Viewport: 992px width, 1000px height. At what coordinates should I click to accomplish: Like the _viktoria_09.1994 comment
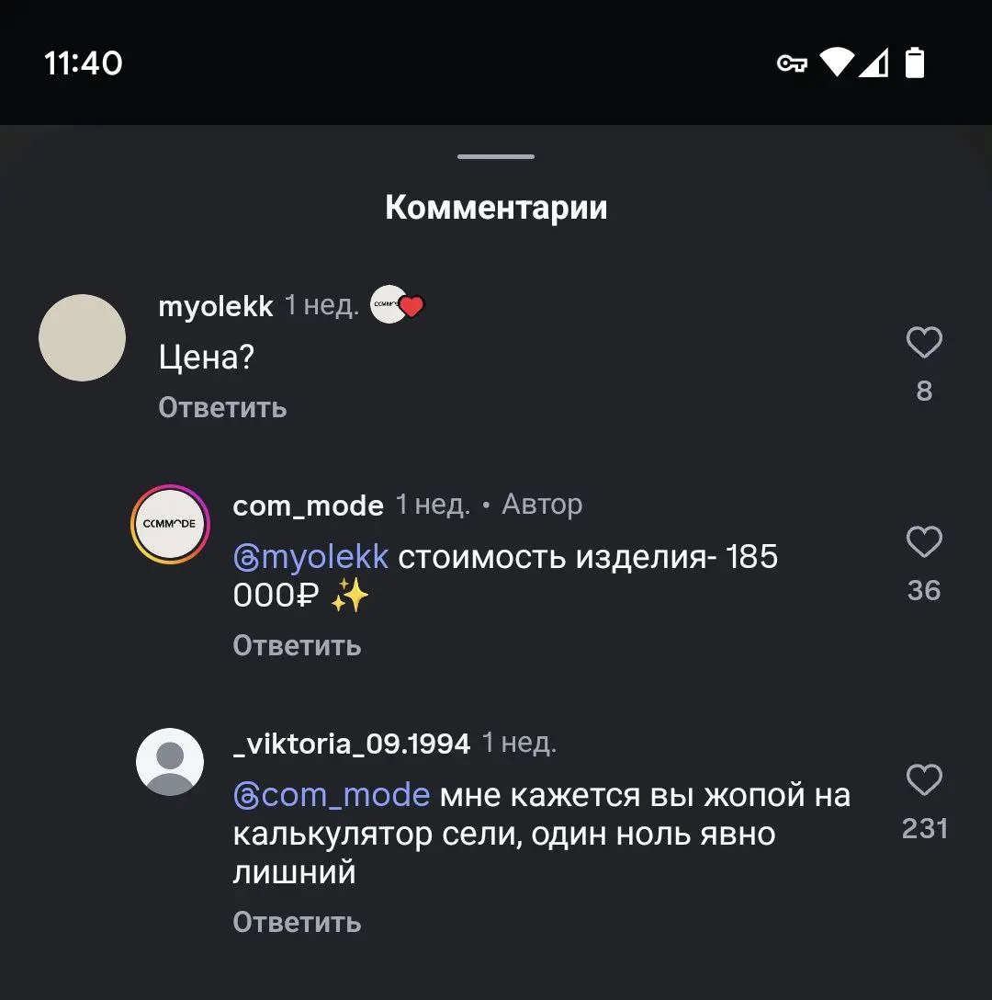pos(923,779)
